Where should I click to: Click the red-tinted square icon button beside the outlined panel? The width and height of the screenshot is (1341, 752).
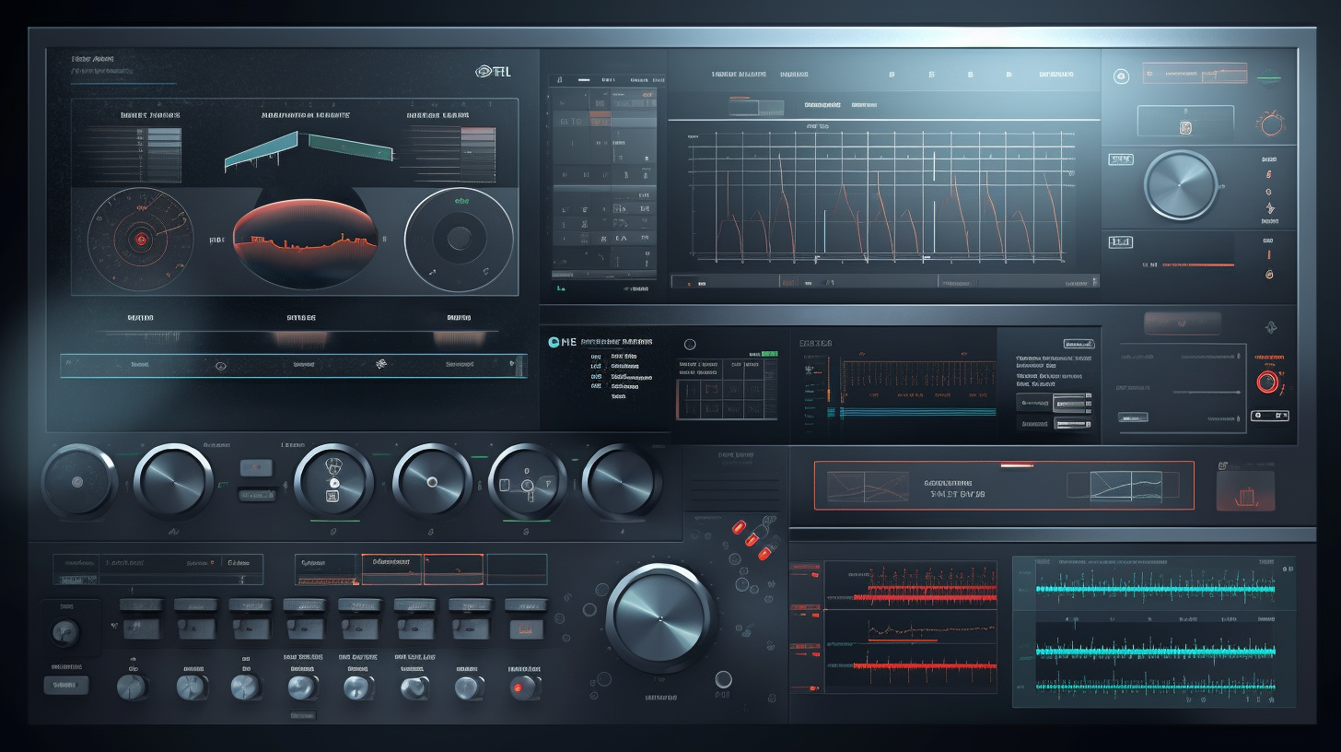click(x=1245, y=491)
